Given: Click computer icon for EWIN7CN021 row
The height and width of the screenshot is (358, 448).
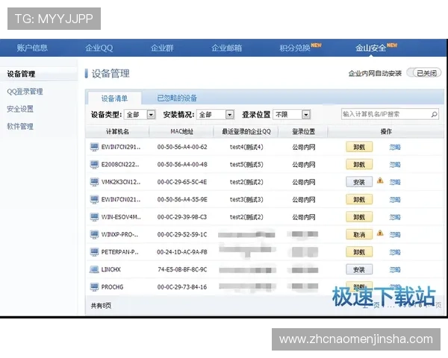Looking at the screenshot, I should (94, 199).
